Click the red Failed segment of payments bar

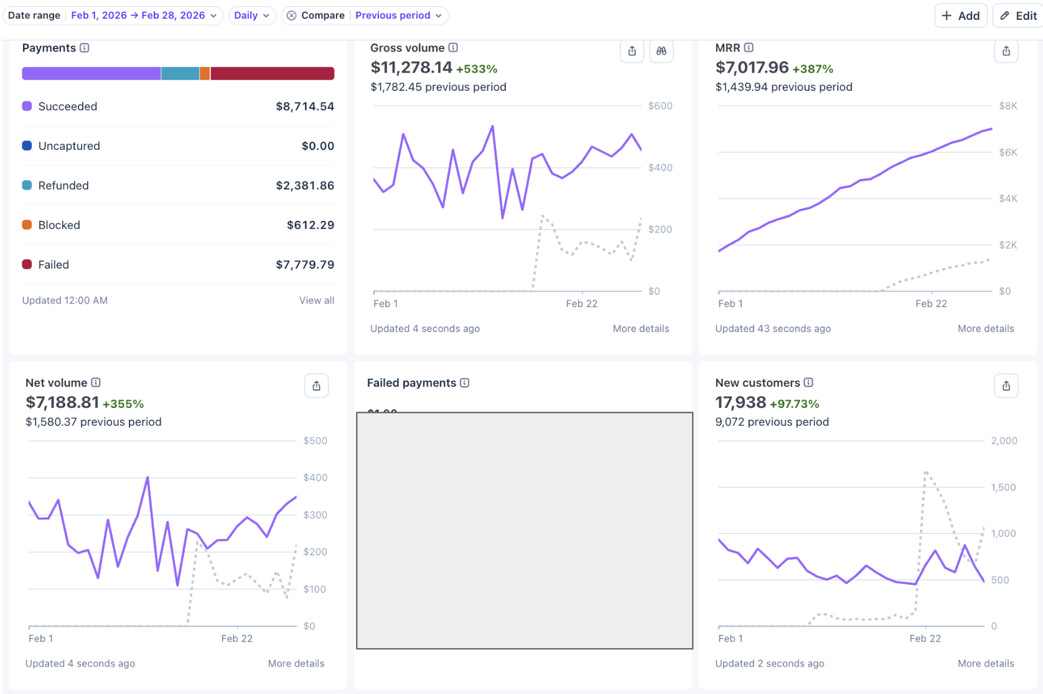(272, 73)
